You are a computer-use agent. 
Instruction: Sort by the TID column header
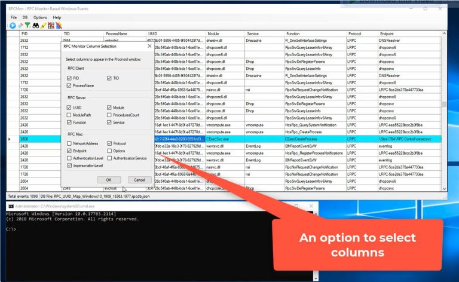click(x=82, y=33)
